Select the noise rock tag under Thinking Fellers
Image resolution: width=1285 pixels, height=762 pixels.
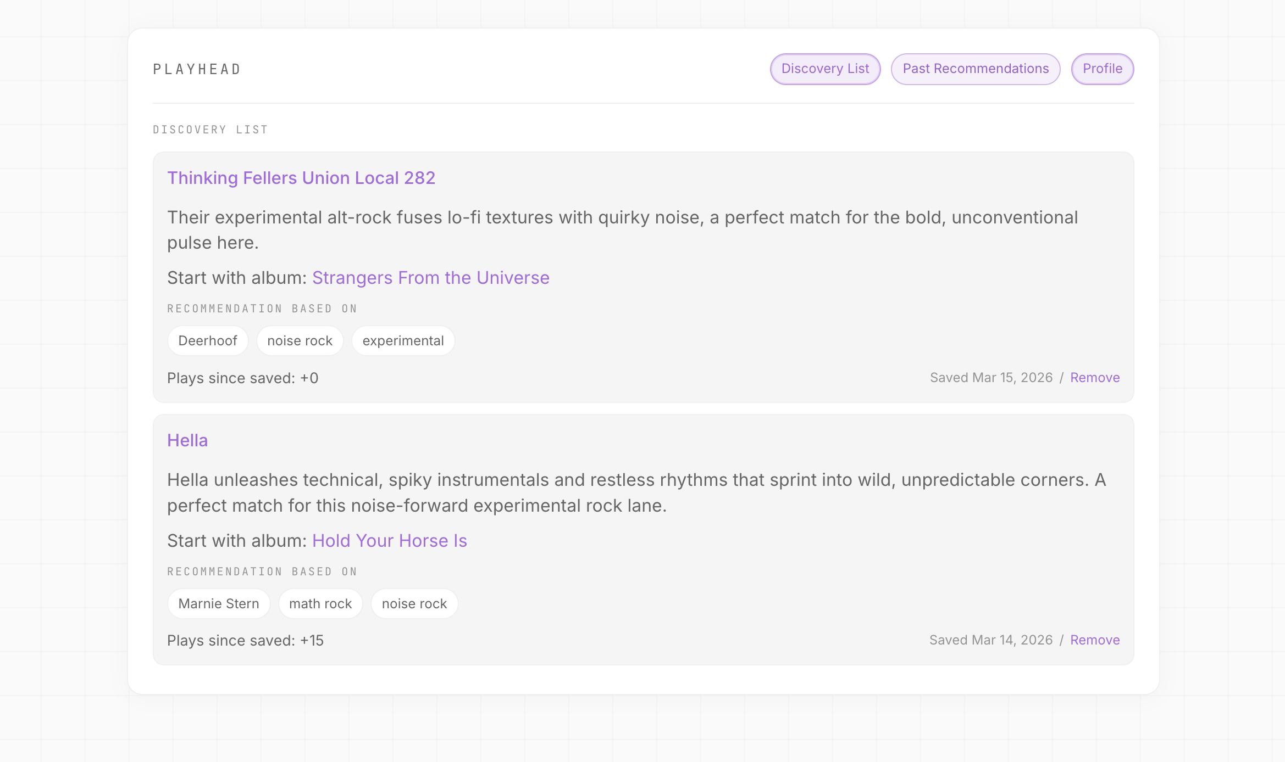point(300,340)
